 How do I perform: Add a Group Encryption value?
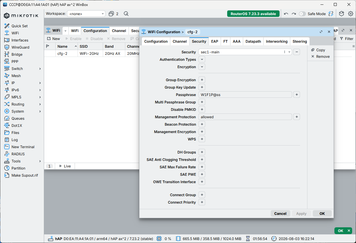(x=202, y=80)
